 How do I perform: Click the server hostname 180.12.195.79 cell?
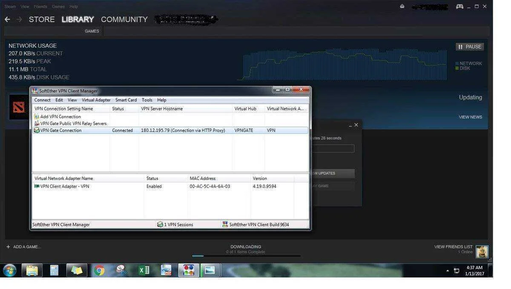183,130
